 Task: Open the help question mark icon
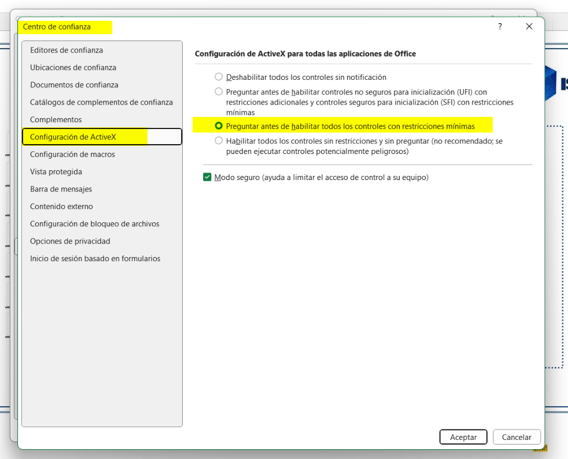point(500,27)
